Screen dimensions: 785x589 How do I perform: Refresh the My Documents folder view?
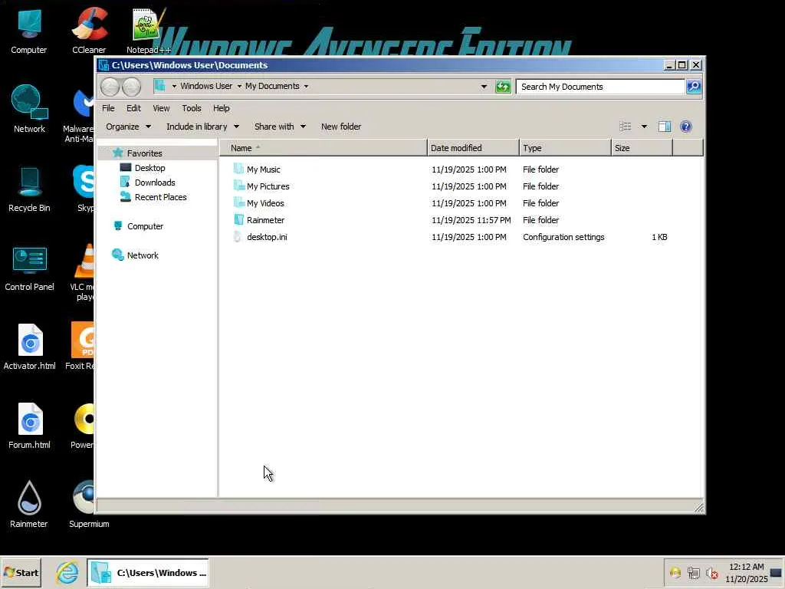point(503,87)
